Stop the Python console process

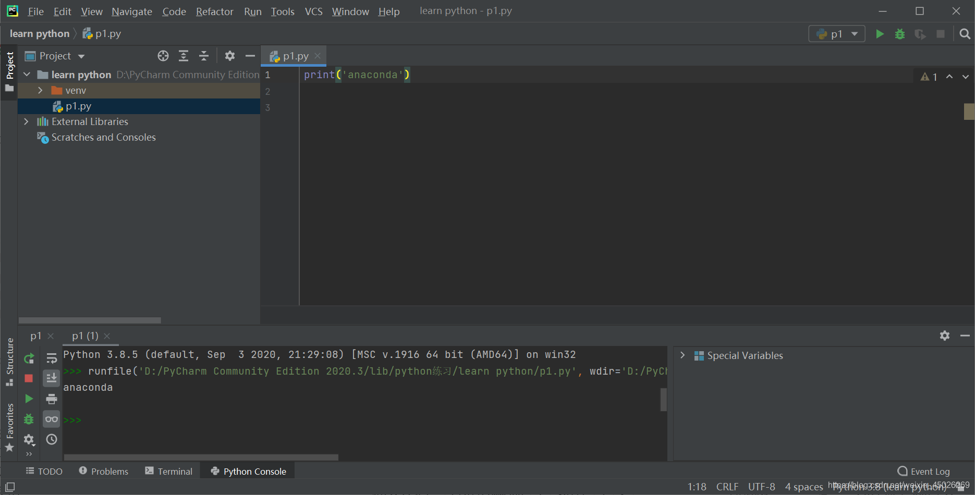[29, 378]
